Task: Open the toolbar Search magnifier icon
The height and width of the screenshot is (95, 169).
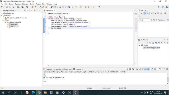Action: tap(158, 7)
